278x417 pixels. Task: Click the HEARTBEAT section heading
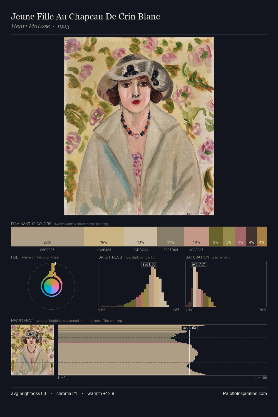pyautogui.click(x=22, y=321)
